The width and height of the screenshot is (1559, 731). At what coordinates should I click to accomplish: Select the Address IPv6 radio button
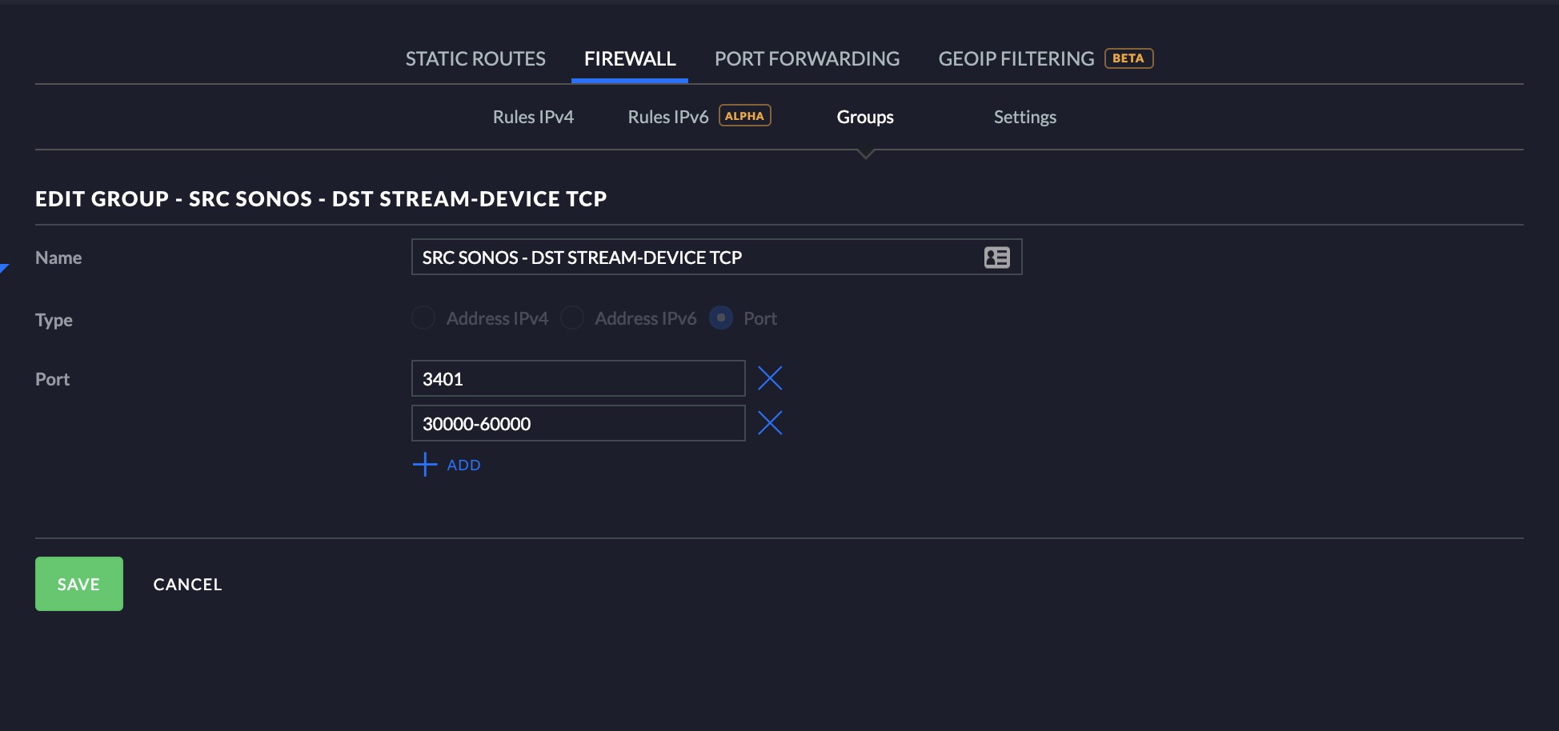(x=572, y=318)
